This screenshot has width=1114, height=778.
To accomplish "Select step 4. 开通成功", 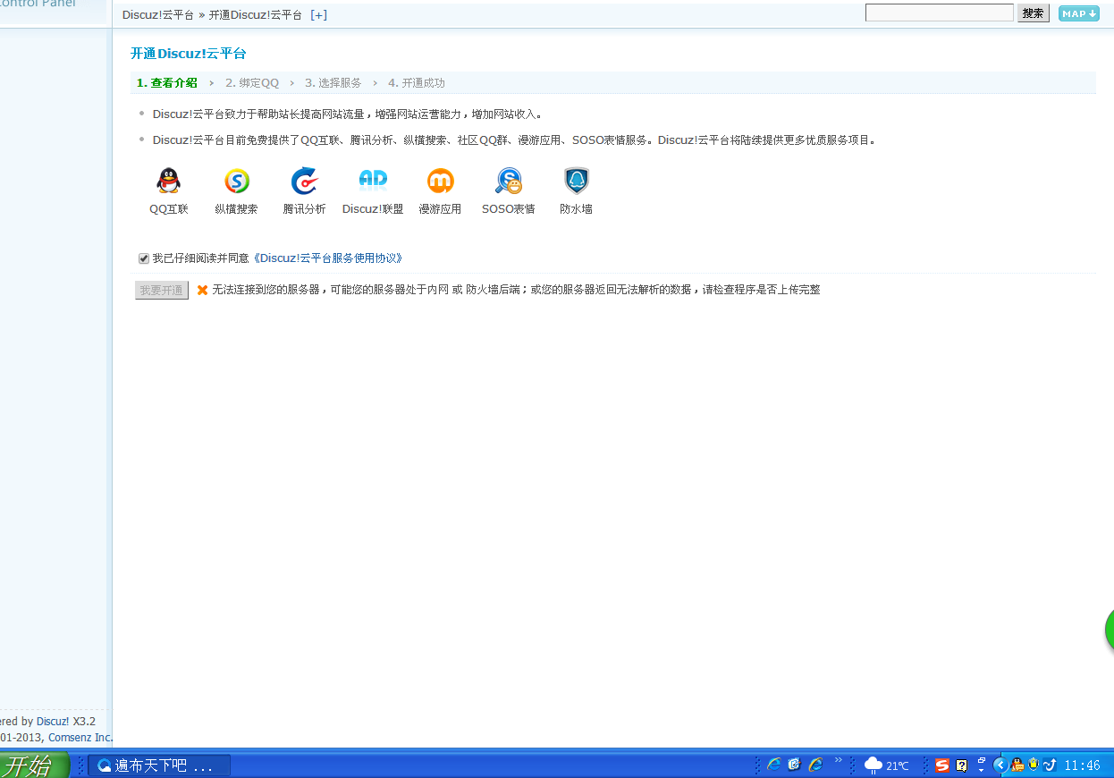I will pyautogui.click(x=416, y=83).
